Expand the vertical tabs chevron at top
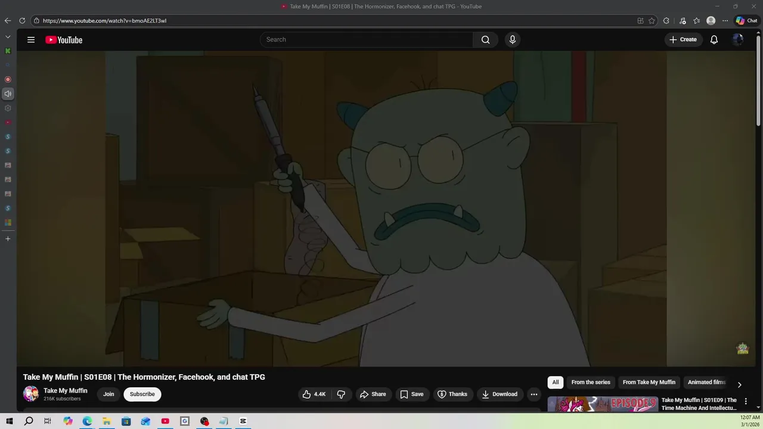Viewport: 763px width, 429px height. coord(8,36)
